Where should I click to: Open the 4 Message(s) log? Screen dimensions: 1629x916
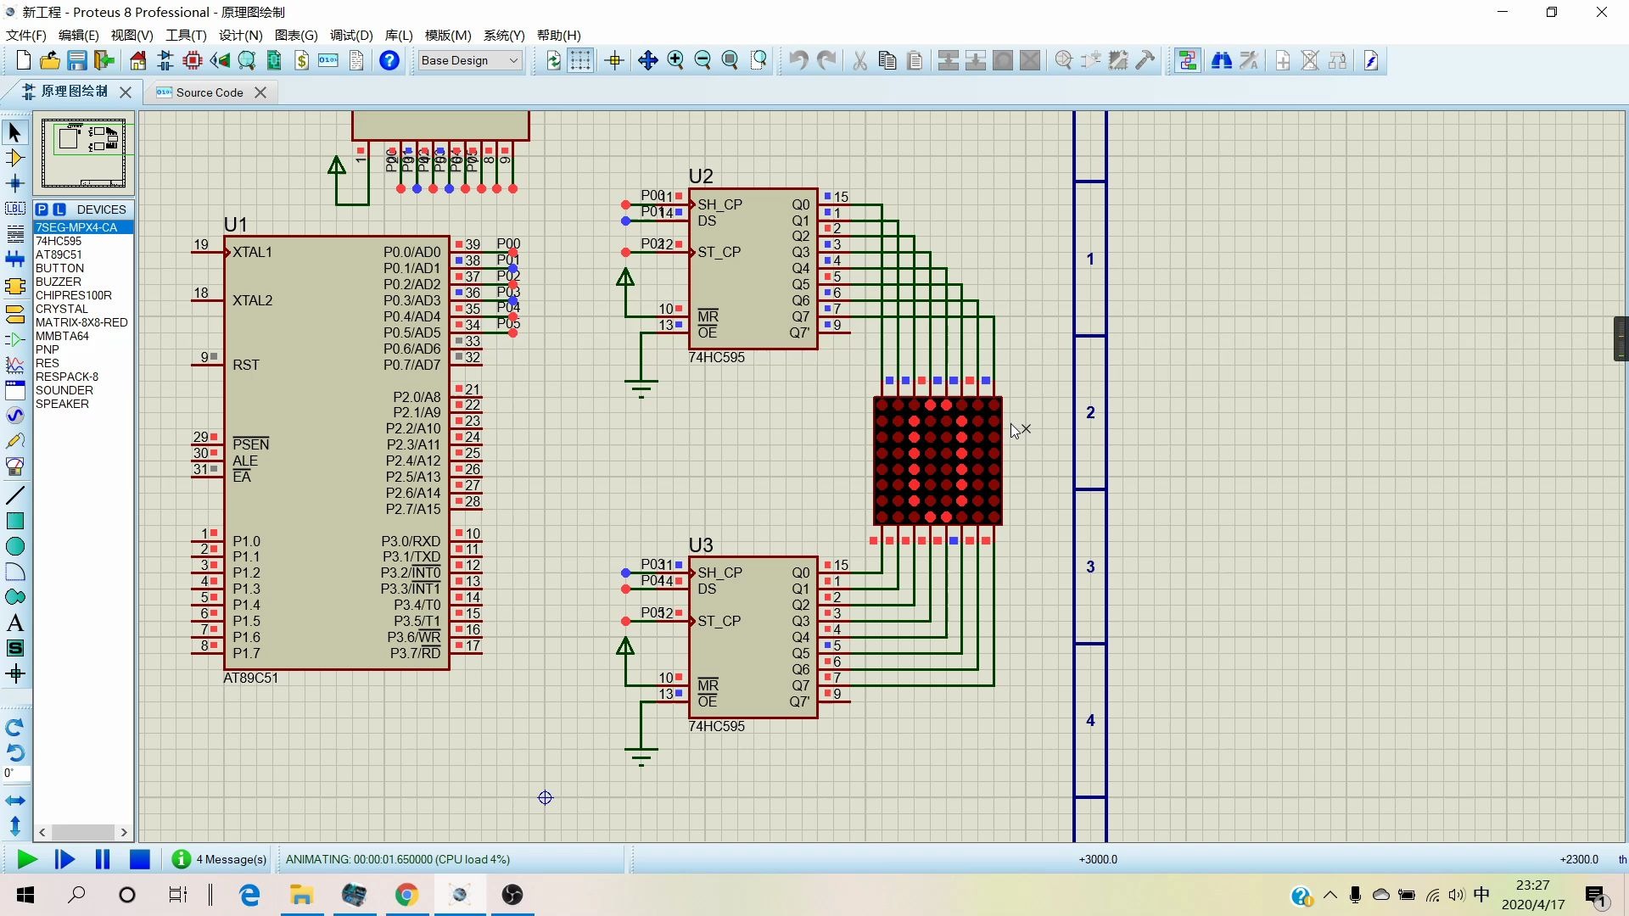220,859
